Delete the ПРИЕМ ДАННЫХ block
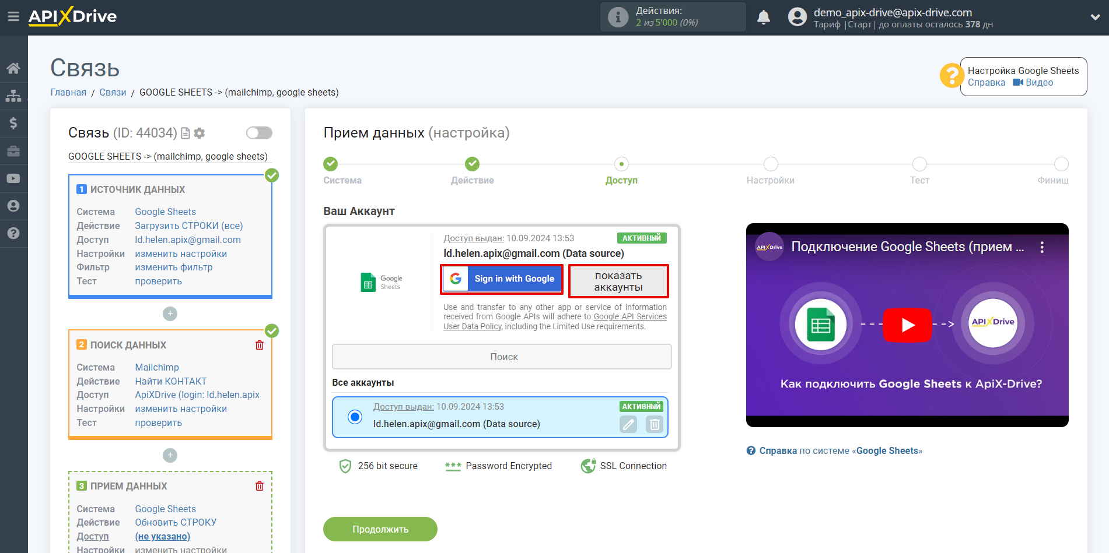The image size is (1109, 553). coord(260,486)
